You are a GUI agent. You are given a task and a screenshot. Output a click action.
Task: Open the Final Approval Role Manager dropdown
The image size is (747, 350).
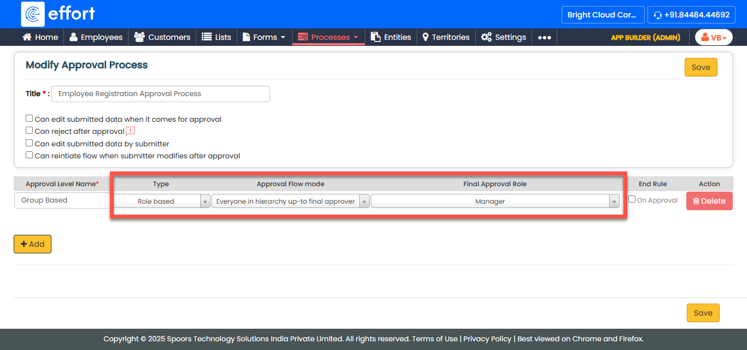495,201
